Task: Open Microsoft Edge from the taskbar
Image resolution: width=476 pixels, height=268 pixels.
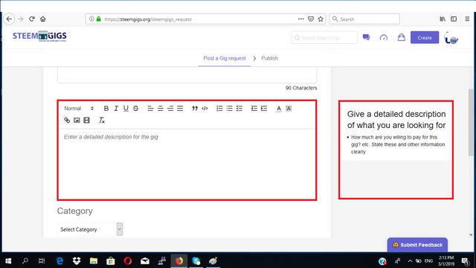Action: click(59, 261)
